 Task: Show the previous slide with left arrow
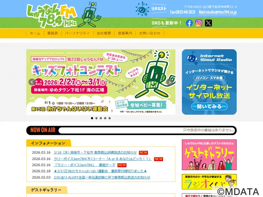32,82
